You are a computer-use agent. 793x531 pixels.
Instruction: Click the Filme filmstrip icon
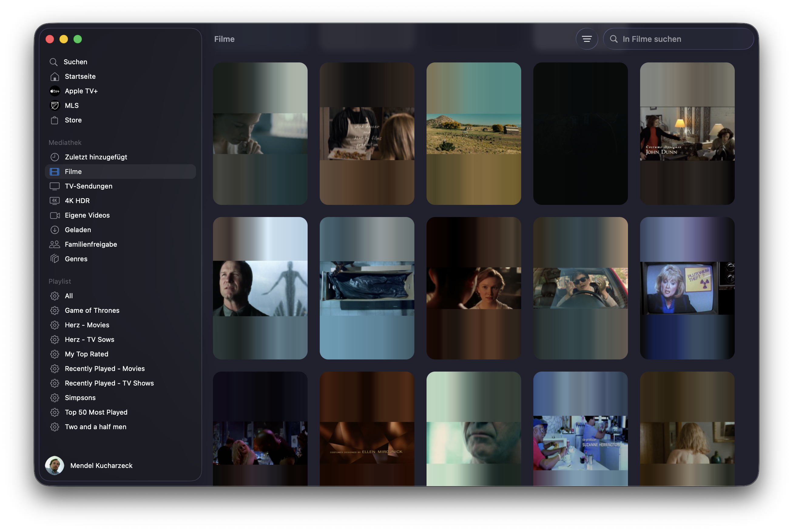(x=55, y=172)
